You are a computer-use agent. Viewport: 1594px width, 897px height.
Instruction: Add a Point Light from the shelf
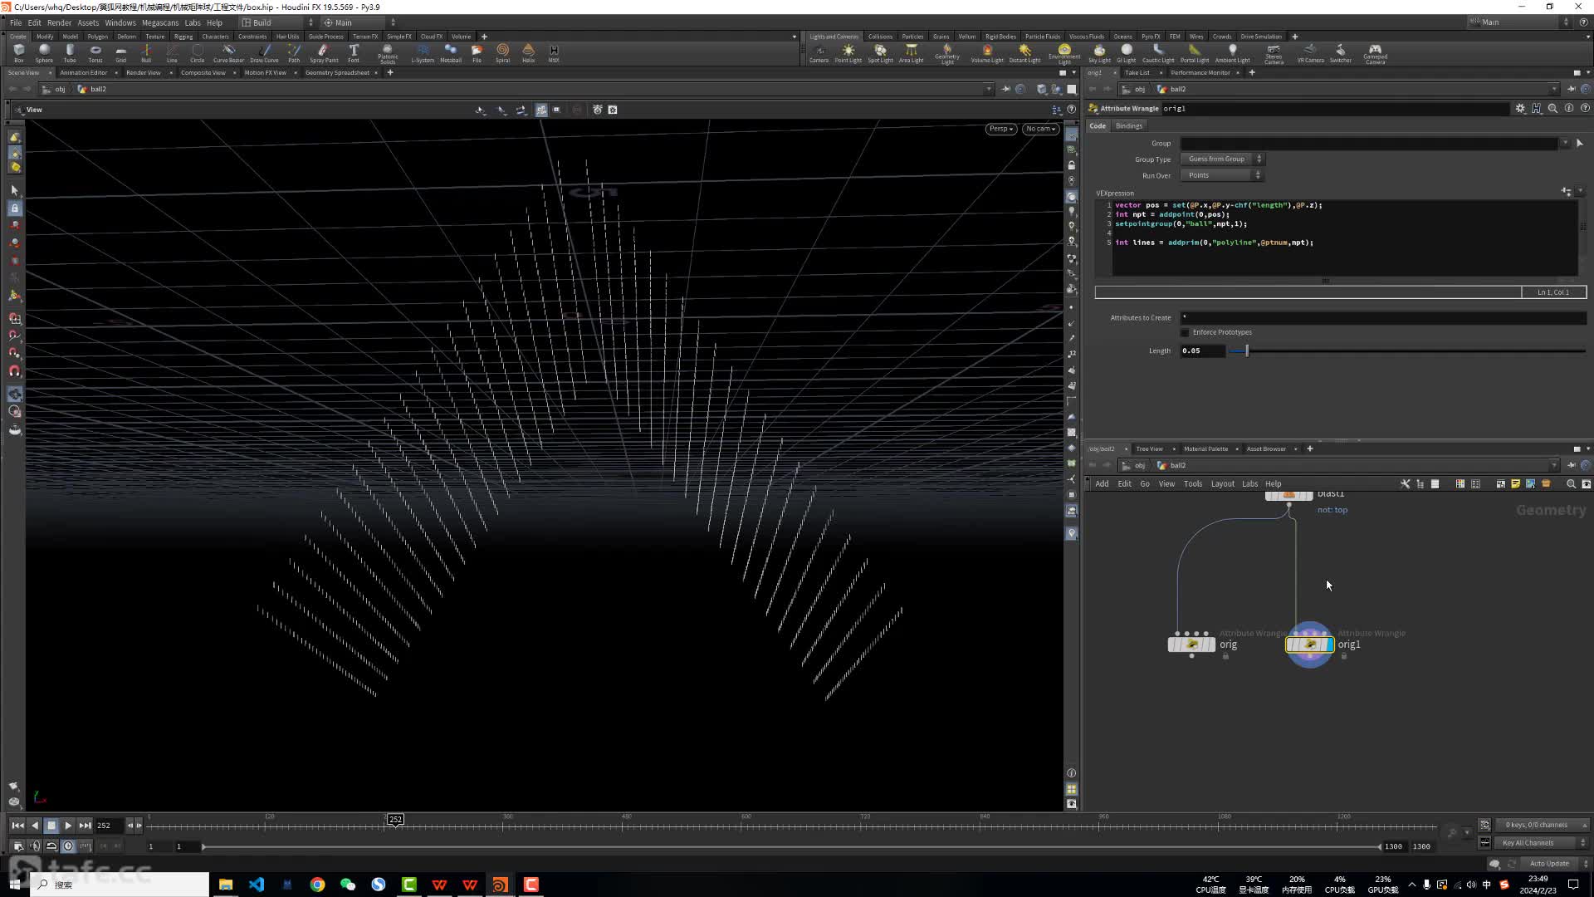pyautogui.click(x=848, y=53)
